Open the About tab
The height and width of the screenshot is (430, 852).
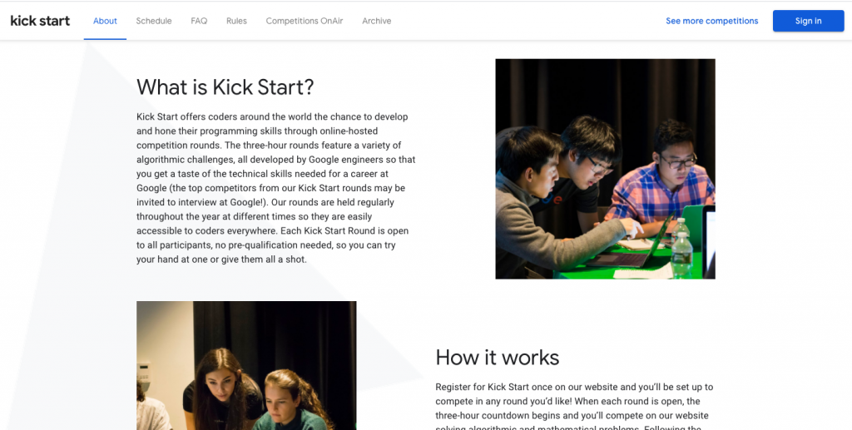coord(105,21)
